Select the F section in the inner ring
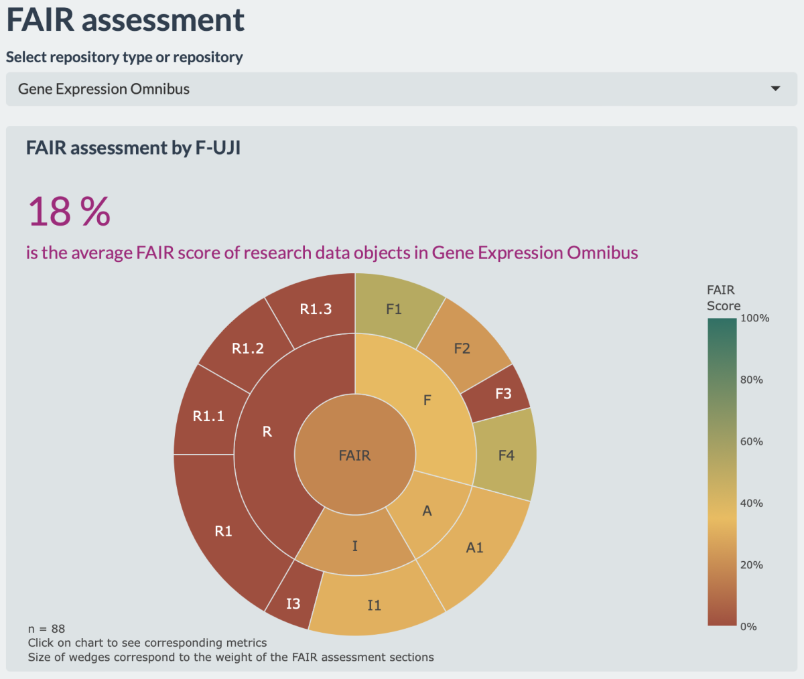 coord(427,400)
